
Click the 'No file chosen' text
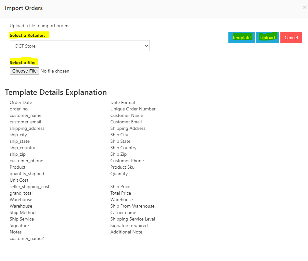point(55,71)
